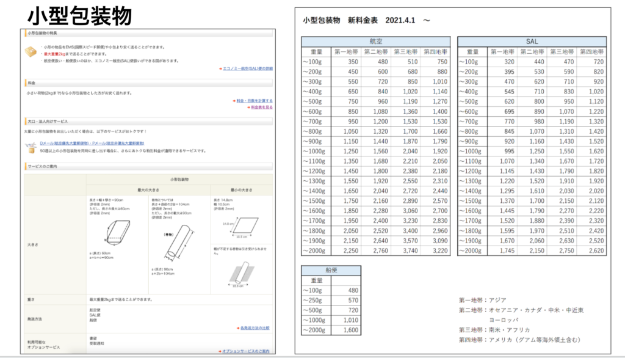Click the 第四地帯：アメリカ legend line
Screen dimensions: 625x358
(x=520, y=340)
